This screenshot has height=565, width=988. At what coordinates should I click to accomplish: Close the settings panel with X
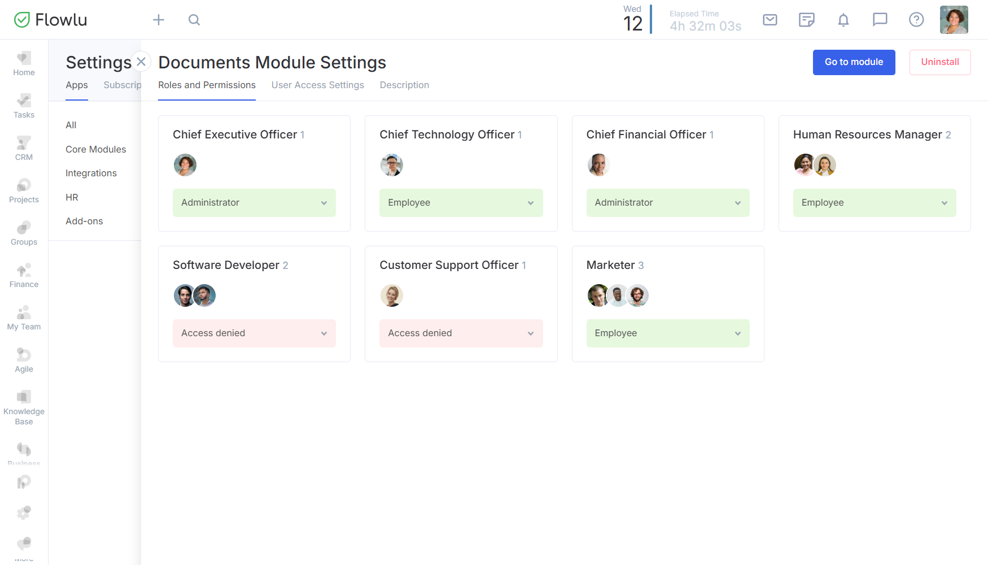pyautogui.click(x=141, y=62)
